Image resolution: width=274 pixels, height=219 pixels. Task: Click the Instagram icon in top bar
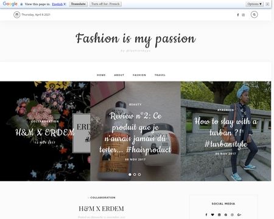[x=243, y=15]
